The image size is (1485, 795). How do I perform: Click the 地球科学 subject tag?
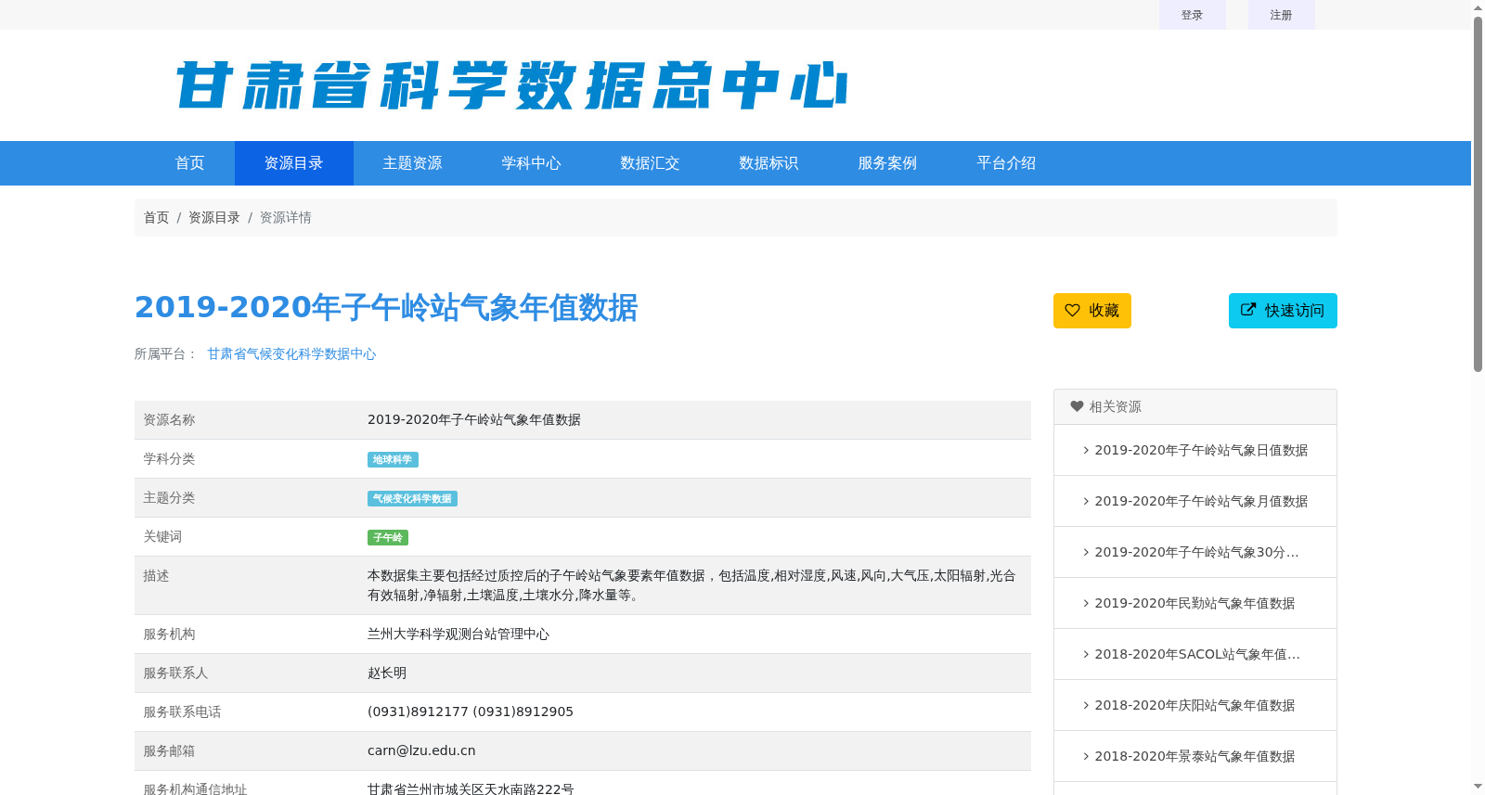[393, 460]
